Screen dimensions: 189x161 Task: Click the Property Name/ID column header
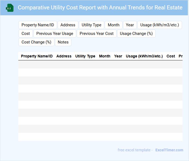point(37,56)
